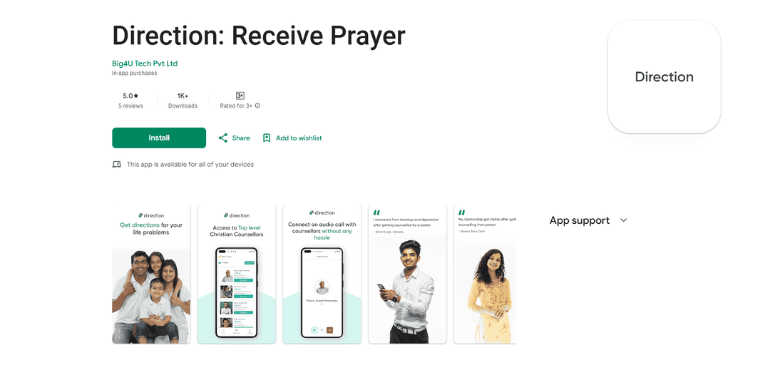Screen dimensions: 770x365
Task: Click the 1K+ Downloads stat
Action: (x=183, y=101)
